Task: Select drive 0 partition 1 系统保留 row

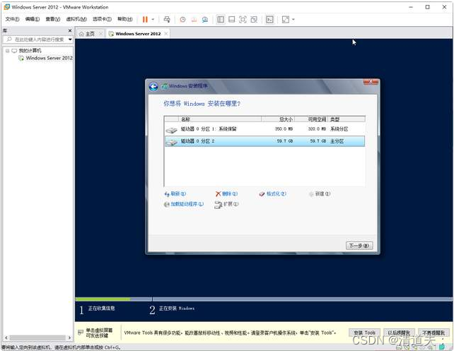Action: click(x=264, y=129)
